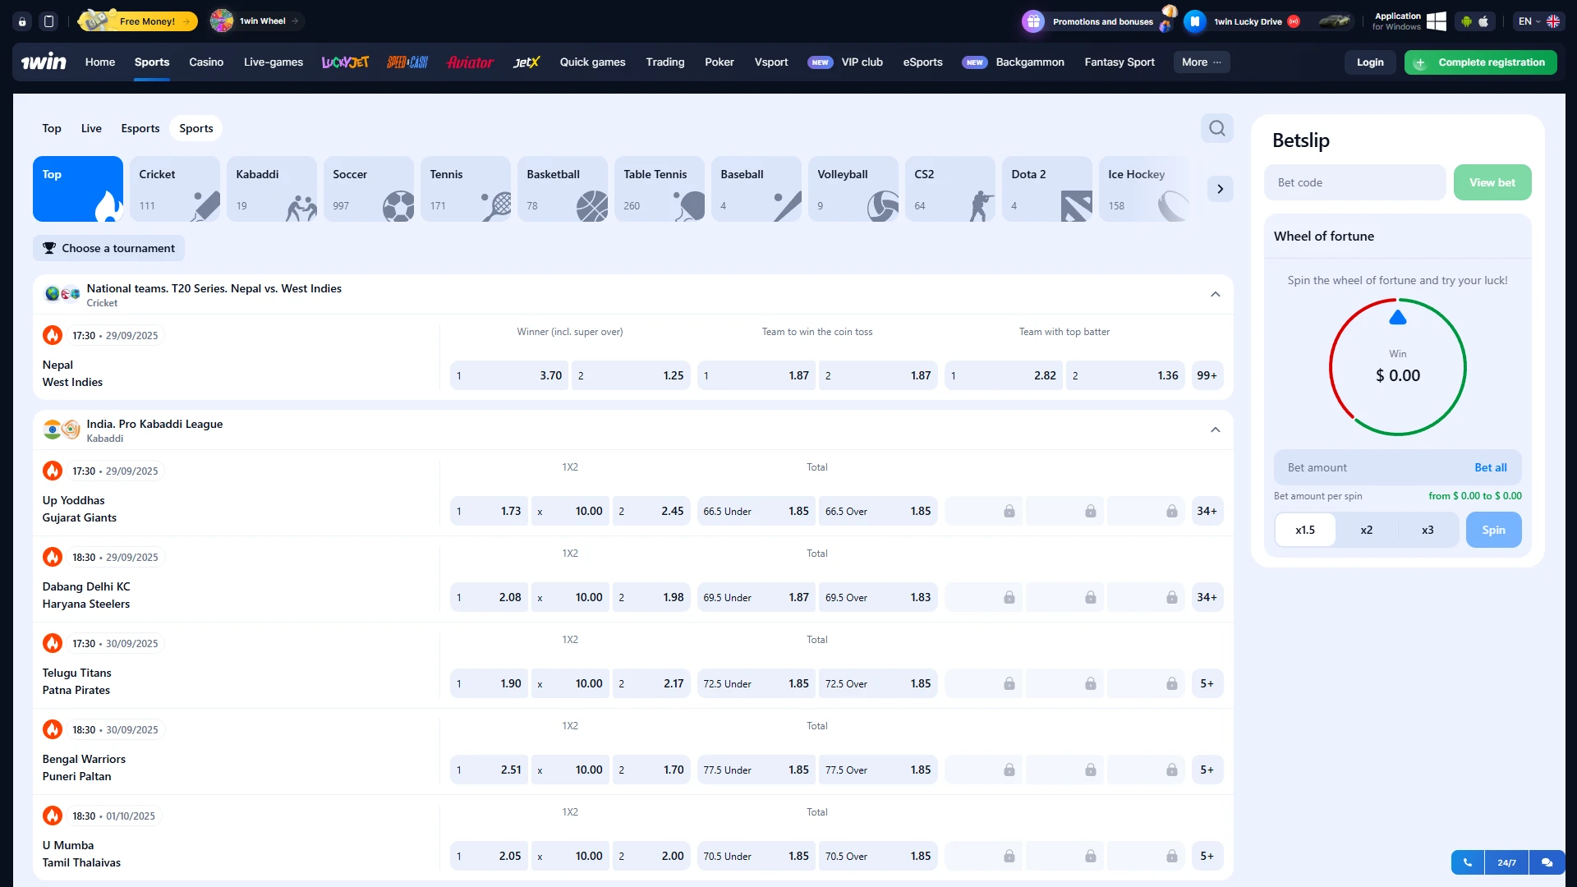
Task: Select the CS2 sport card
Action: (x=950, y=189)
